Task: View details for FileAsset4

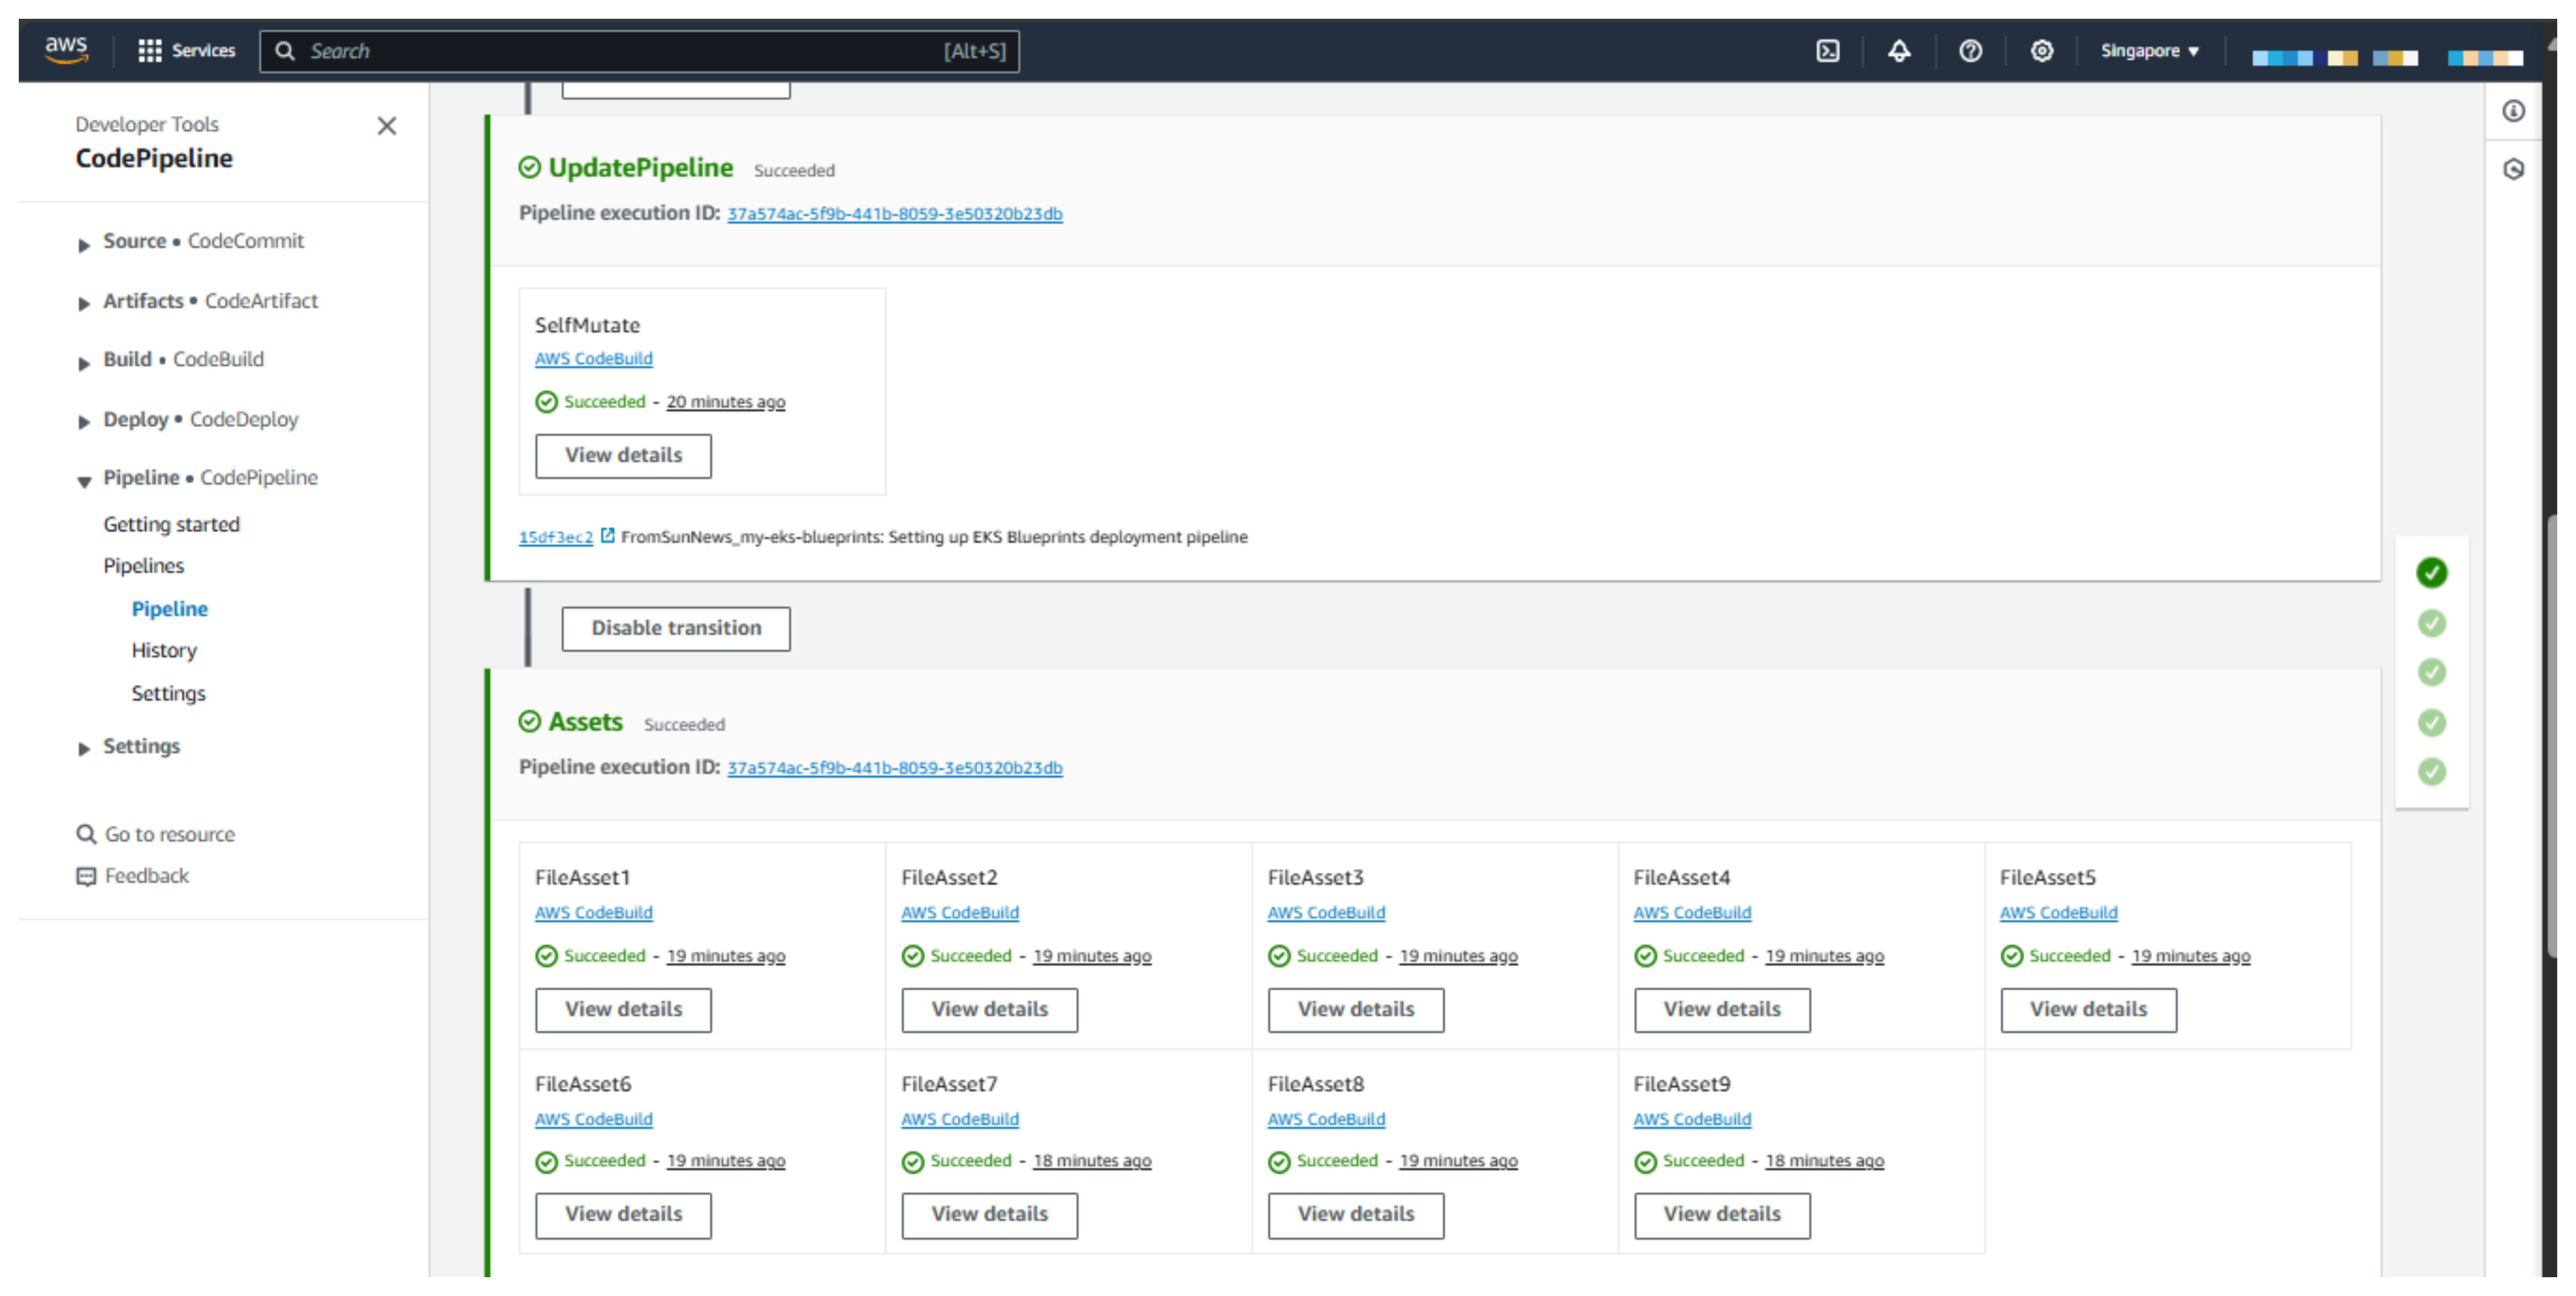Action: (x=1722, y=1010)
